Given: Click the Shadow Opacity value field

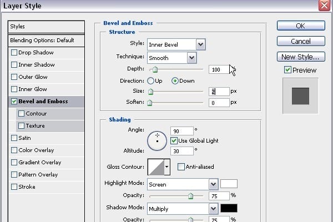Looking at the screenshot, I should [219, 219].
